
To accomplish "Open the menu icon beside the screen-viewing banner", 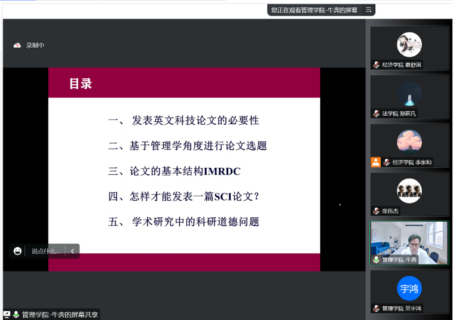I will tap(369, 10).
